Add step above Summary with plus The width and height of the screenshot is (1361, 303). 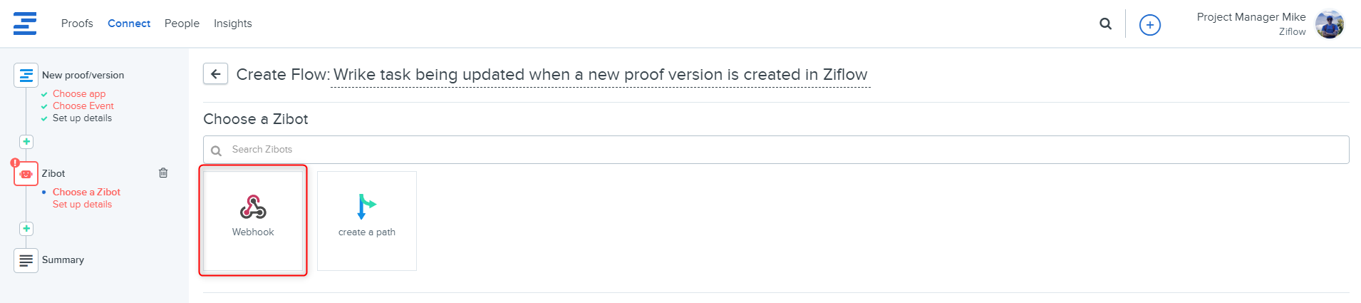pos(26,229)
